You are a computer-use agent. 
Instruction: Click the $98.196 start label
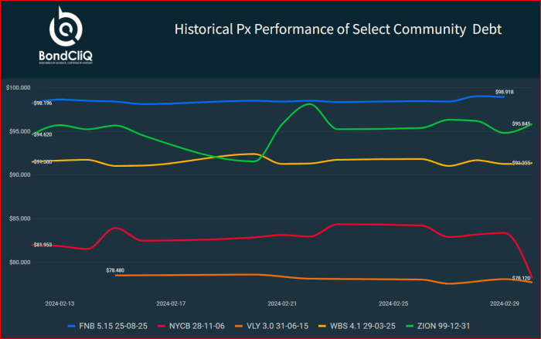click(43, 103)
